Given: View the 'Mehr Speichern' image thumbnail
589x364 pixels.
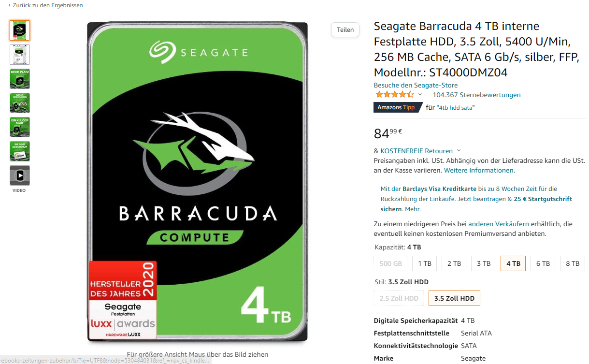Looking at the screenshot, I should point(20,103).
